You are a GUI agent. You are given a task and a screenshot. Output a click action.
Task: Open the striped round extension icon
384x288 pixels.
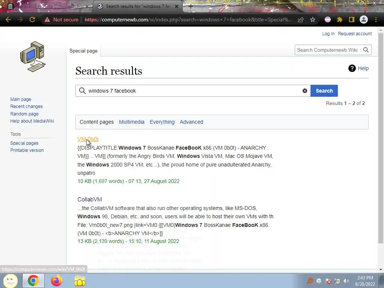(328, 19)
